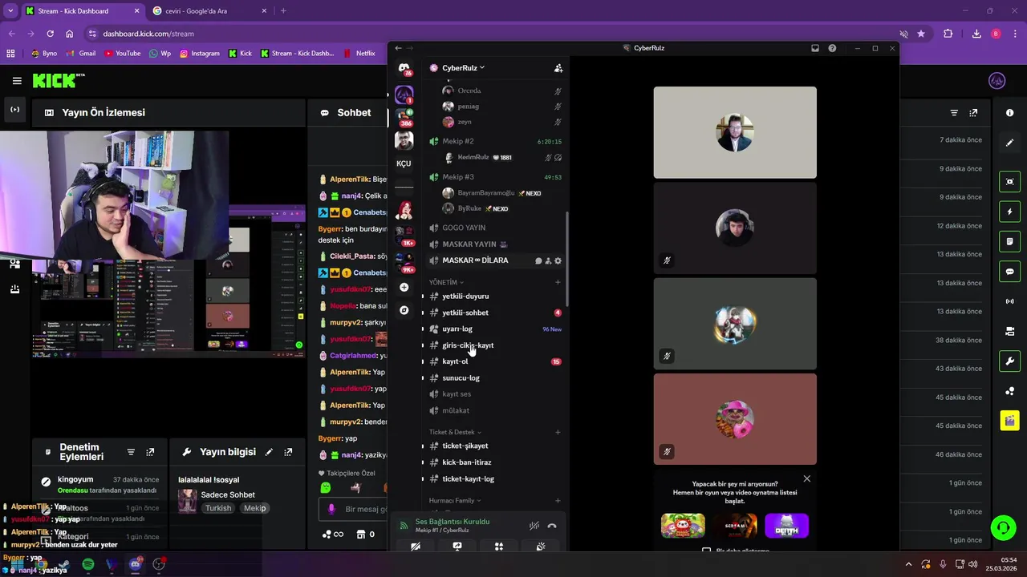Start screen share in Discord voice panel

click(x=457, y=547)
